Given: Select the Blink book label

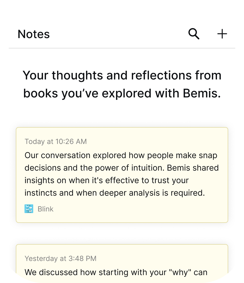Looking at the screenshot, I should [x=45, y=209].
